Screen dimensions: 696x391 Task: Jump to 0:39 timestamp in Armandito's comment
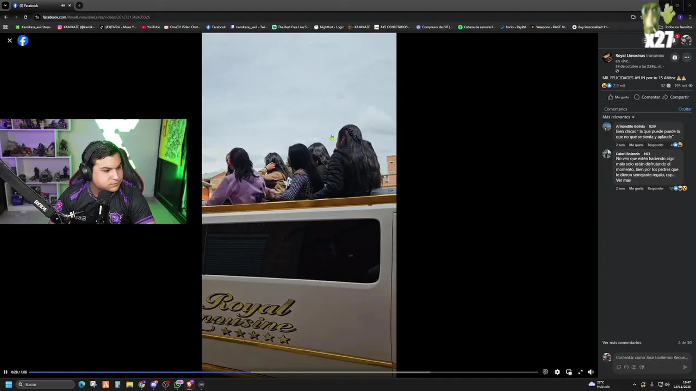coord(652,126)
